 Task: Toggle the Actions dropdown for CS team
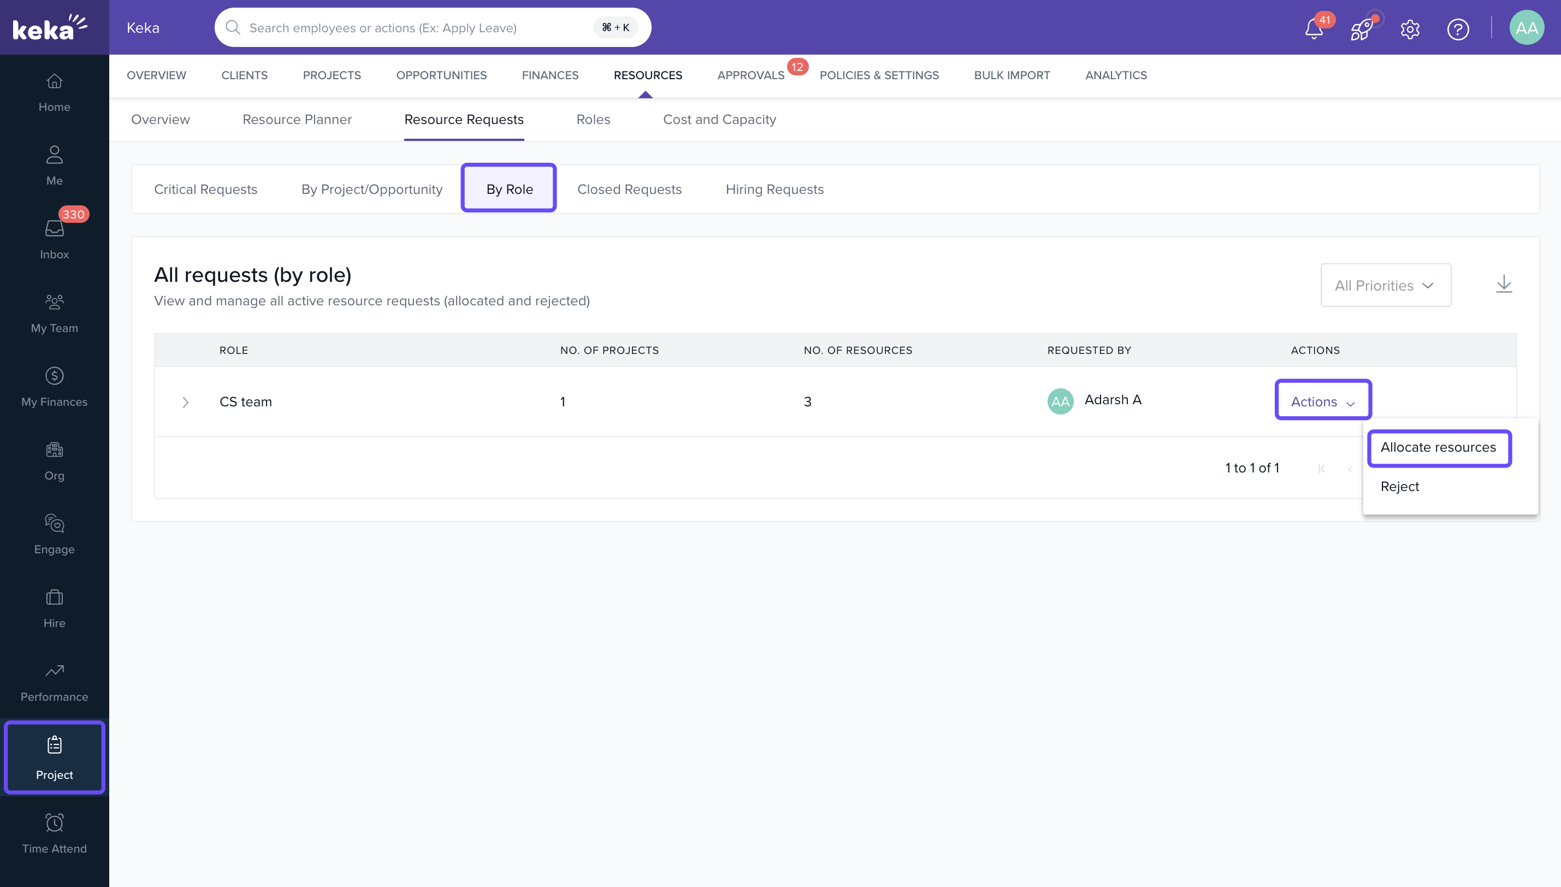[x=1322, y=401]
